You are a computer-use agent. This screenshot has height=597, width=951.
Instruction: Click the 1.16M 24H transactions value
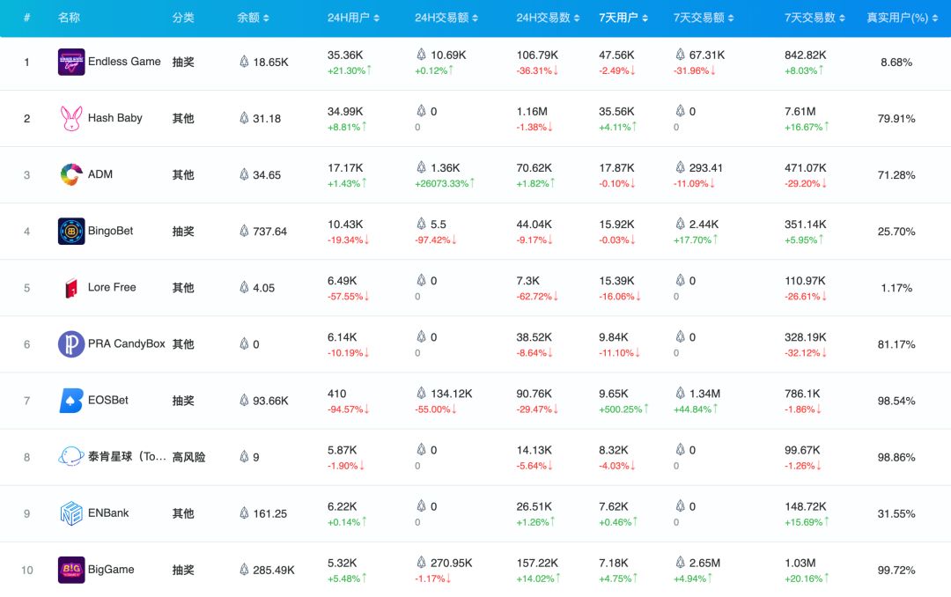point(532,111)
